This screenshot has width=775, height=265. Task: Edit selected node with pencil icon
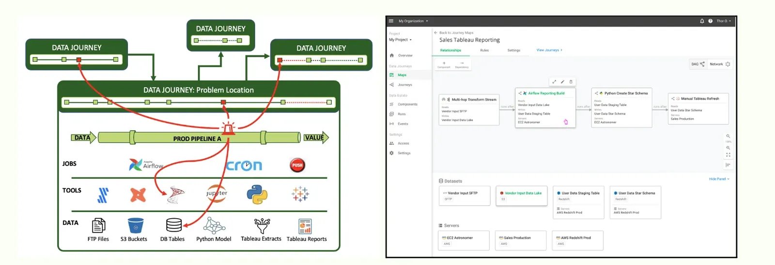tap(562, 82)
